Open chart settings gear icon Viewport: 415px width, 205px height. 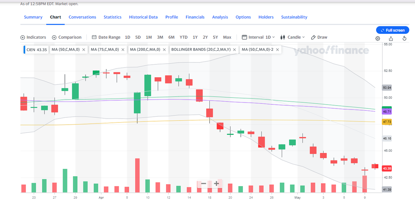378,38
